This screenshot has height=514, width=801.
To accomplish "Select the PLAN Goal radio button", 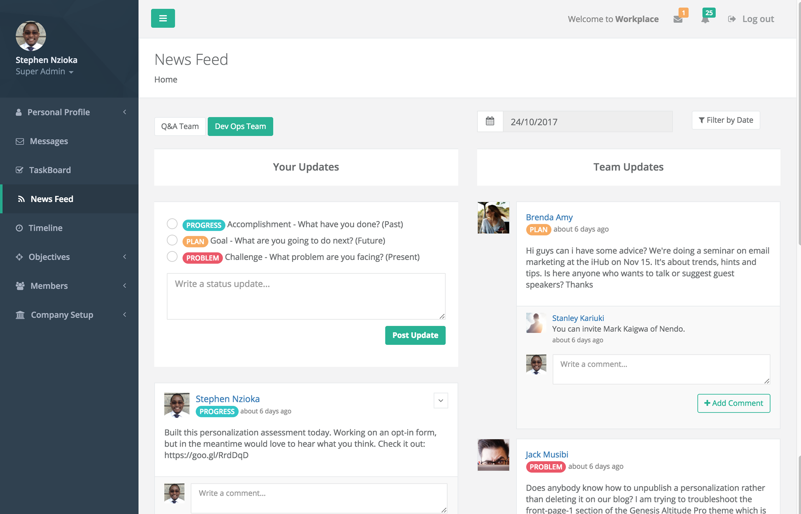I will pos(172,240).
